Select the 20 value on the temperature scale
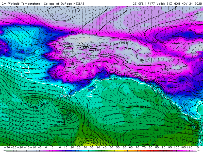Image resolution: width=203 pixels, height=152 pixels. [x=72, y=147]
